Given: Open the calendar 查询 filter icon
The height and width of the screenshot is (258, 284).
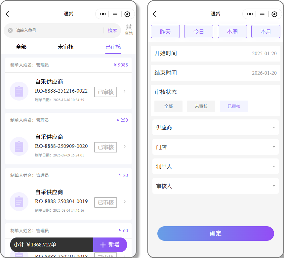Looking at the screenshot, I should [129, 29].
